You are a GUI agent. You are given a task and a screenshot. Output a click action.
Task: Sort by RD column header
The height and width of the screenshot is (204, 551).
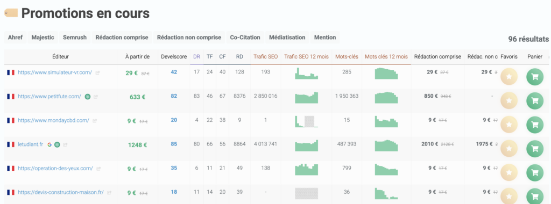(240, 57)
